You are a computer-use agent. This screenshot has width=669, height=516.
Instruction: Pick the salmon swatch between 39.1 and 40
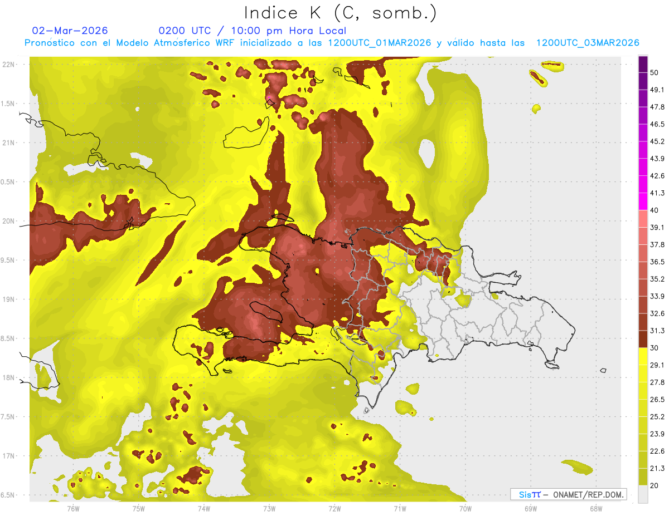[x=643, y=219]
